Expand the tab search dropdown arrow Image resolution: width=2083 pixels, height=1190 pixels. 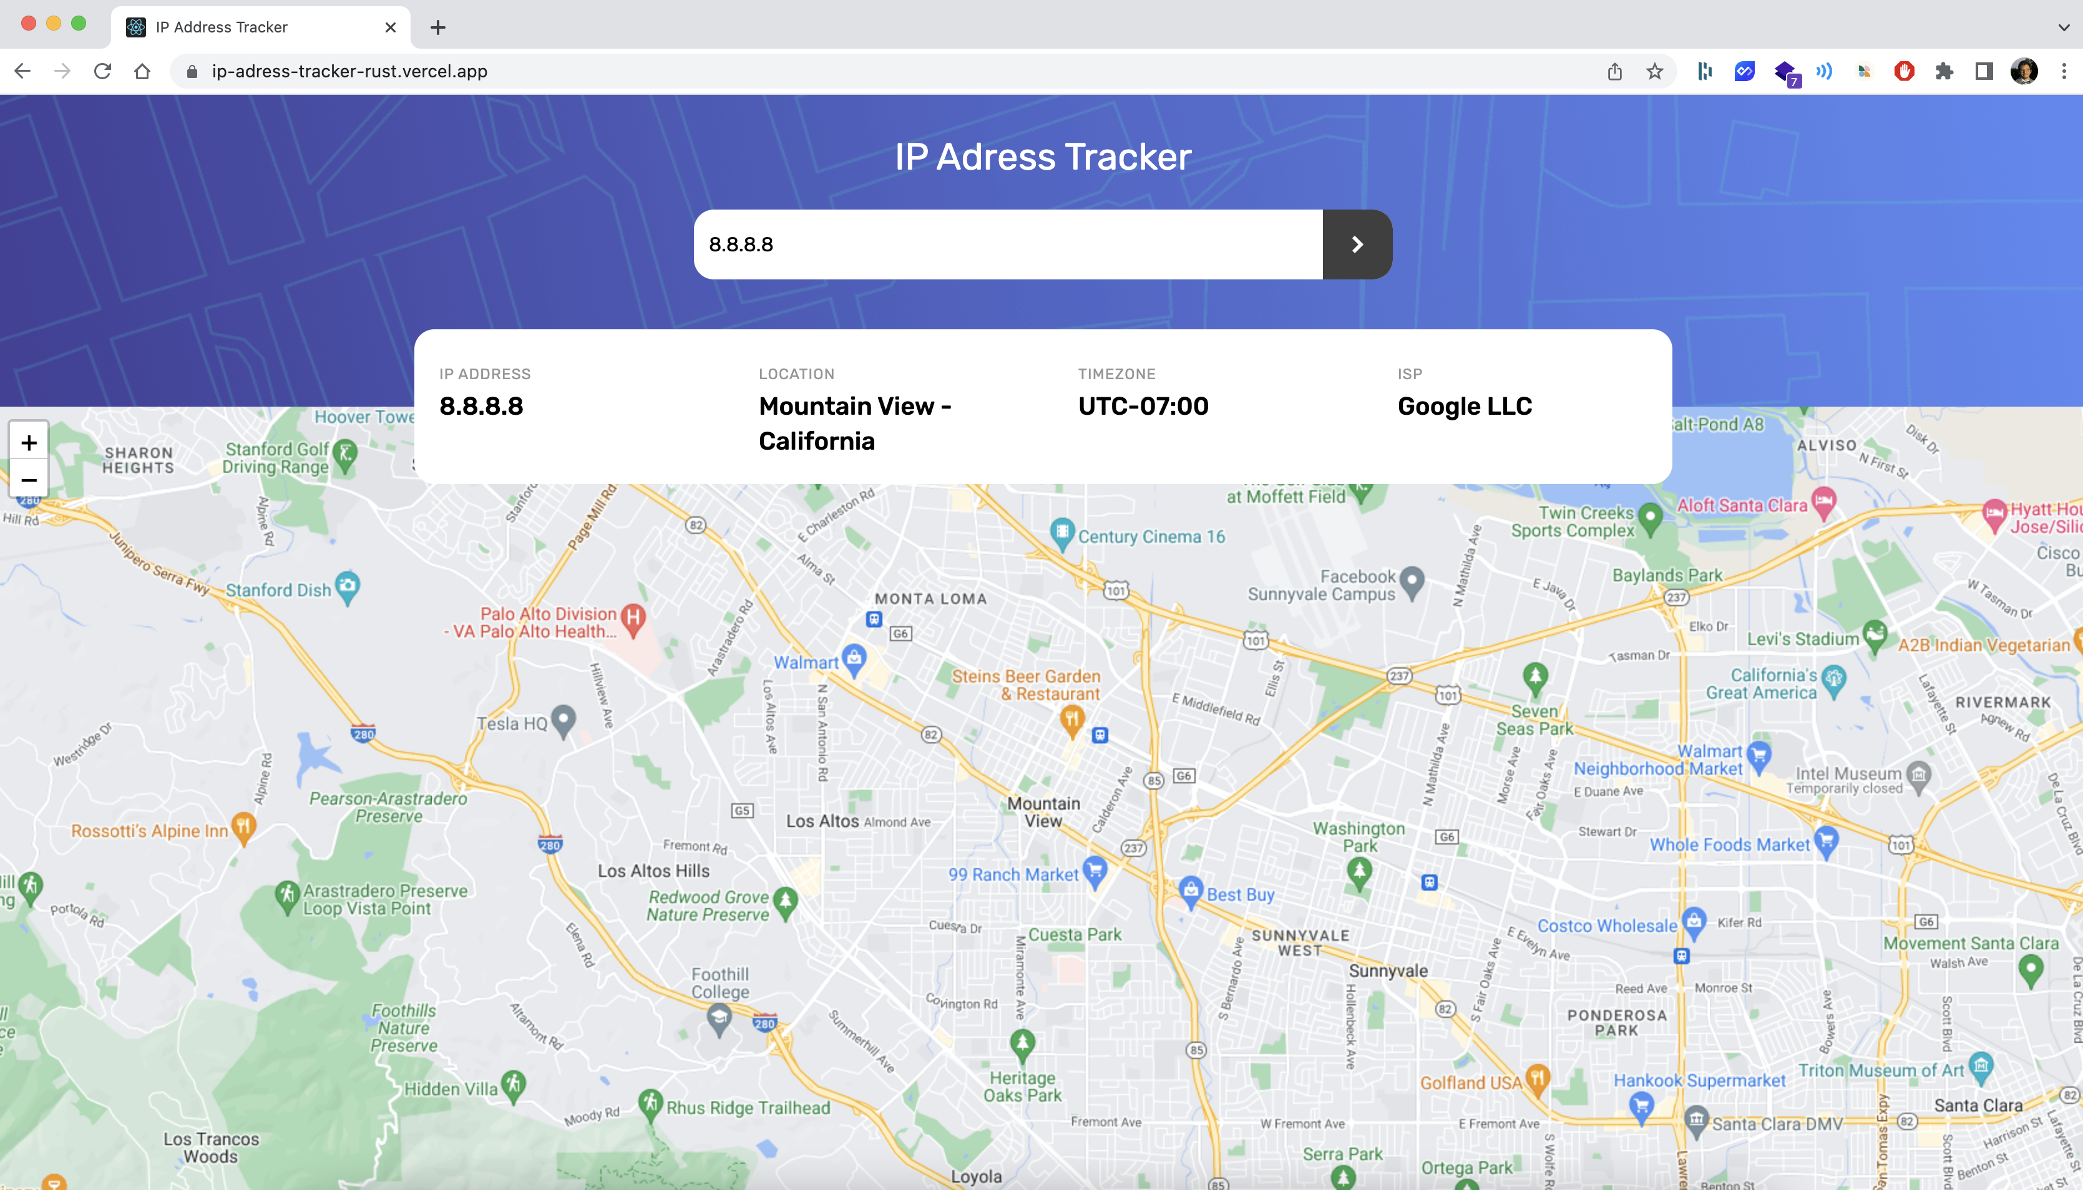tap(2064, 27)
